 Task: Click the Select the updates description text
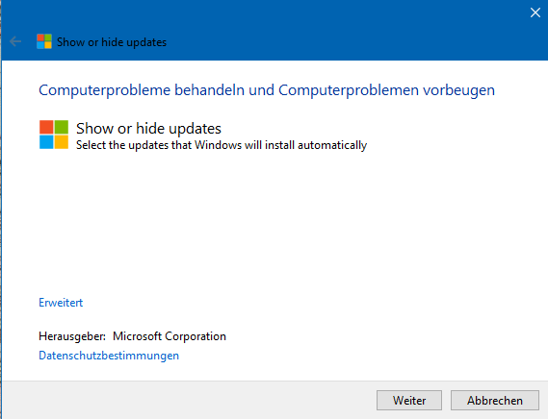tap(222, 145)
